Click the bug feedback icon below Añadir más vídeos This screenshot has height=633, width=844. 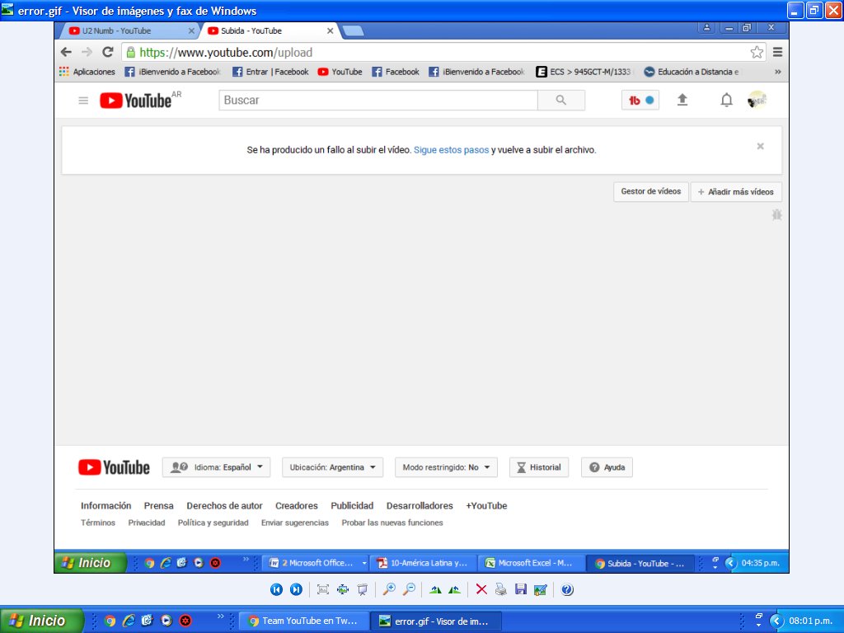(776, 215)
